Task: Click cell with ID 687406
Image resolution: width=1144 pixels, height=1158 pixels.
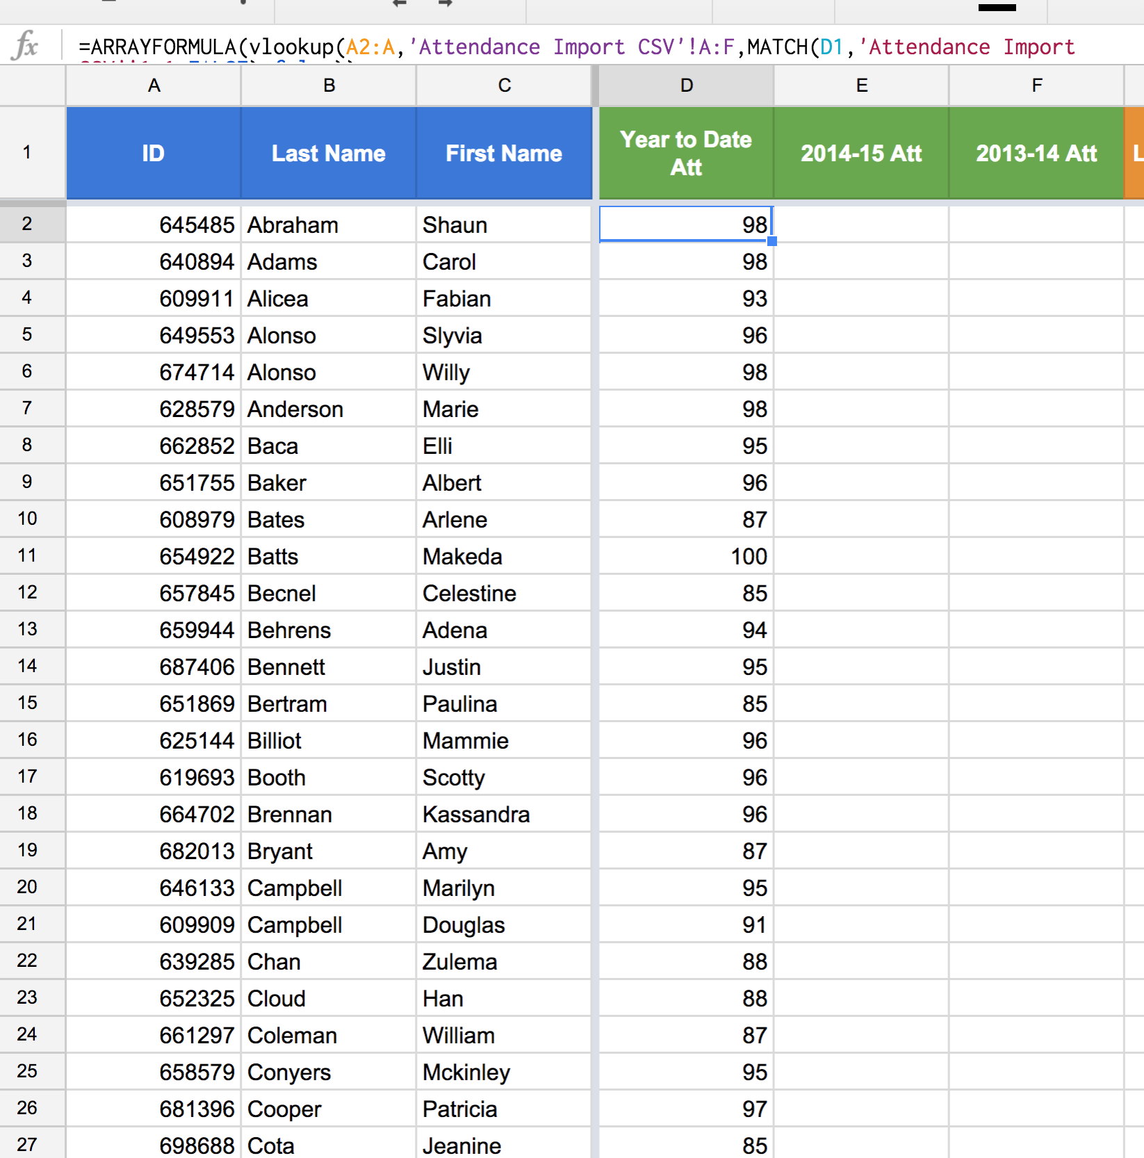Action: pos(154,667)
